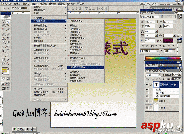Reset default foreground and background colors
The height and width of the screenshot is (134, 184).
point(2,74)
